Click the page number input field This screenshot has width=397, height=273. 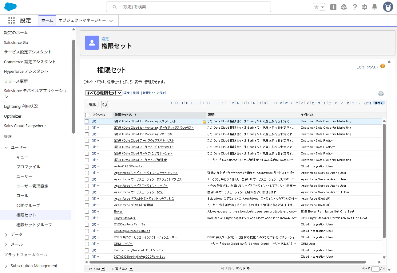point(375,269)
